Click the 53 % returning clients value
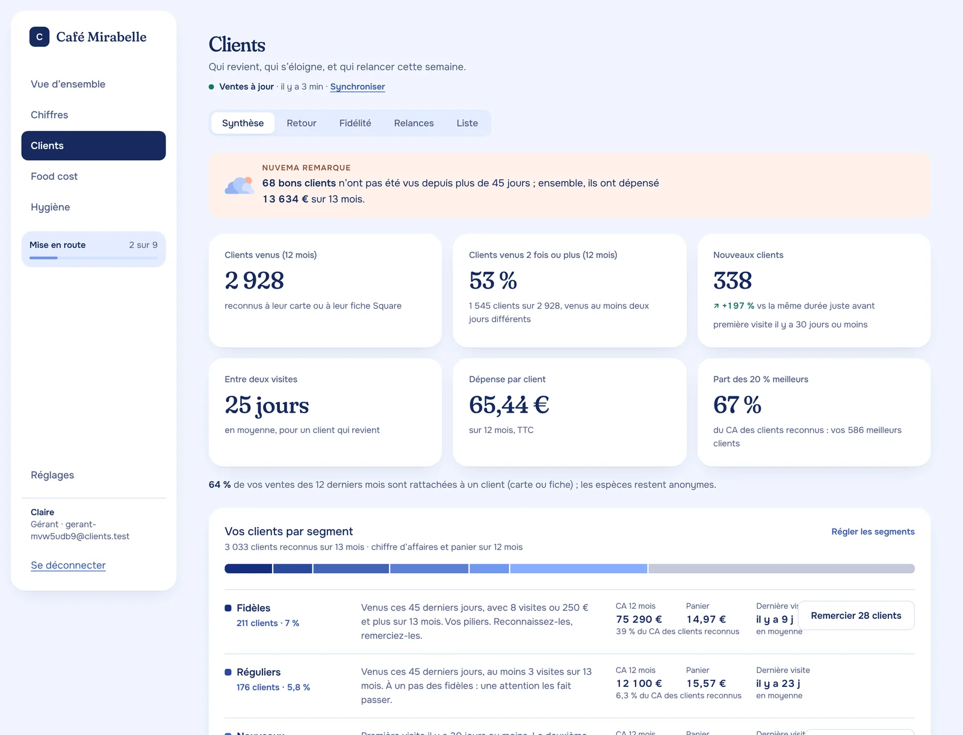This screenshot has height=735, width=963. tap(493, 281)
